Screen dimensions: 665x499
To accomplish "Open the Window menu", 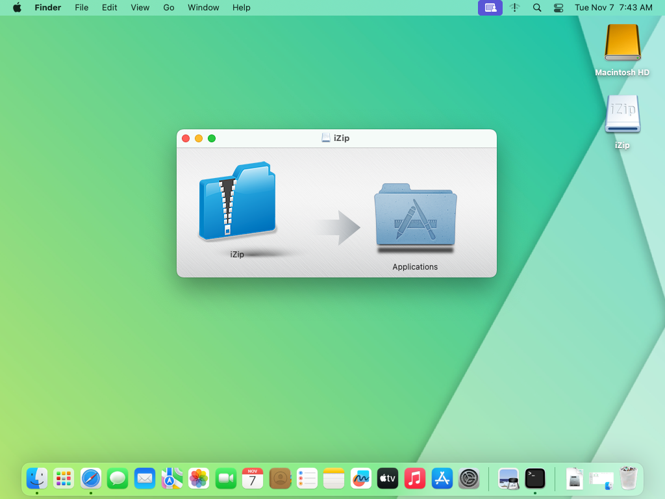I will coord(203,8).
